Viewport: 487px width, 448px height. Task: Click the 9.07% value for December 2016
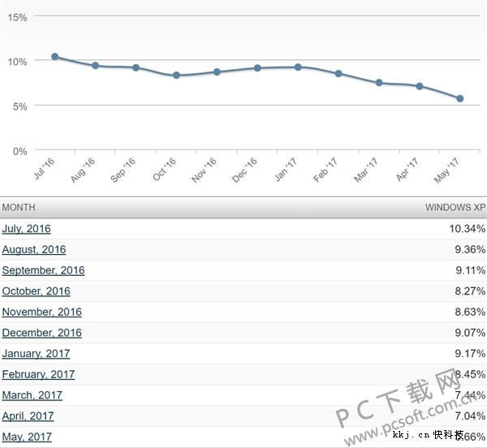(x=470, y=333)
